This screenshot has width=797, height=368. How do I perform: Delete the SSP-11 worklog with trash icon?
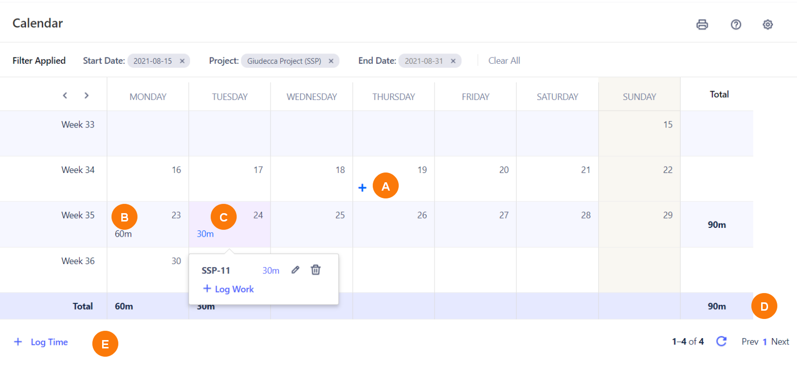click(x=316, y=270)
